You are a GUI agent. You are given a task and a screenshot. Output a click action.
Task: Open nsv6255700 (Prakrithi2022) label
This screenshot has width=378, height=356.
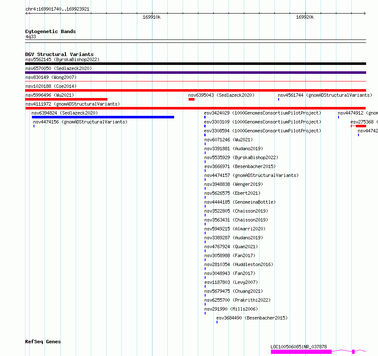(237, 300)
